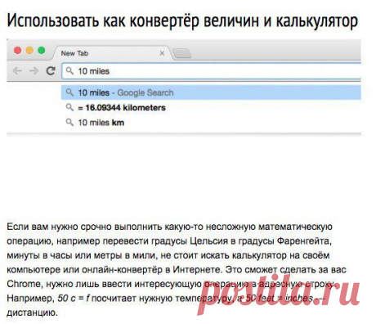This screenshot has height=324, width=376.
Task: Click the browser back arrow
Action: (x=17, y=71)
